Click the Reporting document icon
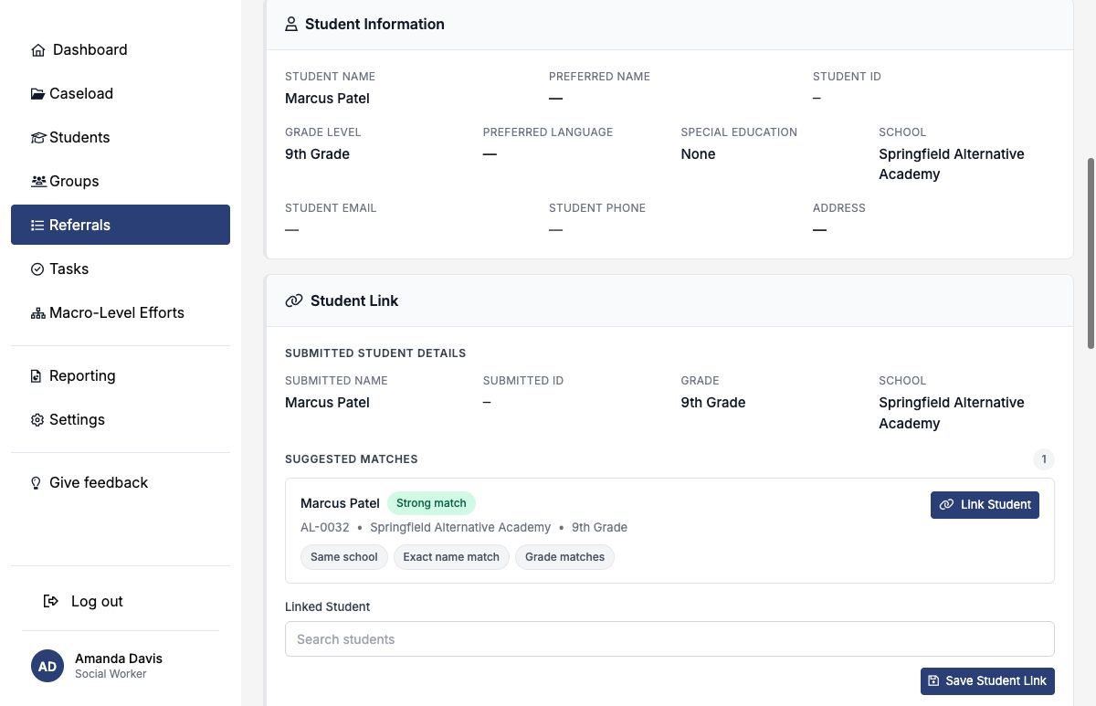Image resolution: width=1096 pixels, height=706 pixels. [37, 376]
